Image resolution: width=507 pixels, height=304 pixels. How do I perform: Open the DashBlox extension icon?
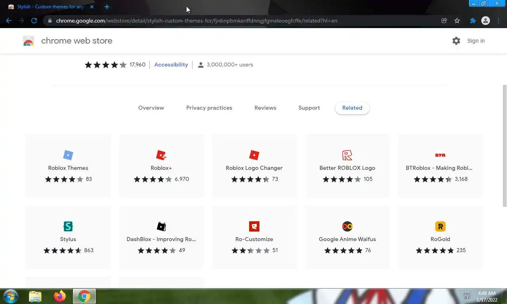161,226
